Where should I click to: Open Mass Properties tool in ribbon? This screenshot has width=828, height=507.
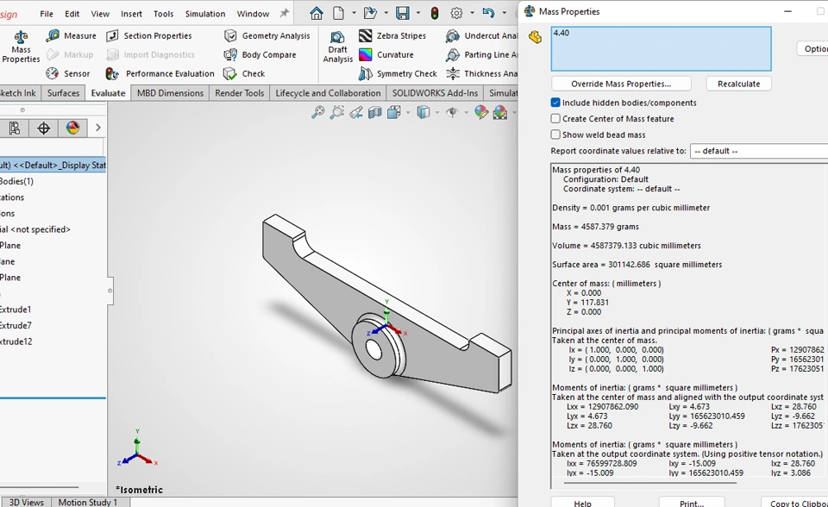21,47
